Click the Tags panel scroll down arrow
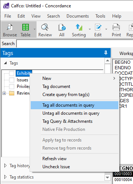This screenshot has width=133, height=184. 107,177
